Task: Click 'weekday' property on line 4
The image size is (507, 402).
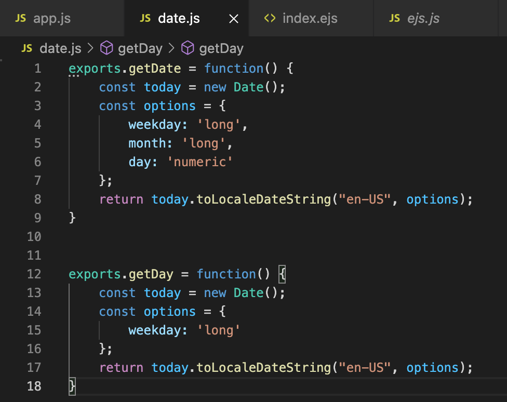Action: pyautogui.click(x=155, y=125)
